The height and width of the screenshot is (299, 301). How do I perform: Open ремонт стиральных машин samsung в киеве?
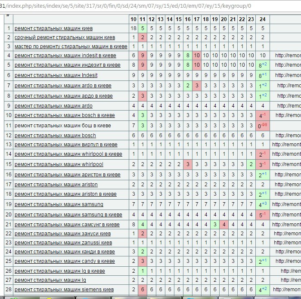68,215
